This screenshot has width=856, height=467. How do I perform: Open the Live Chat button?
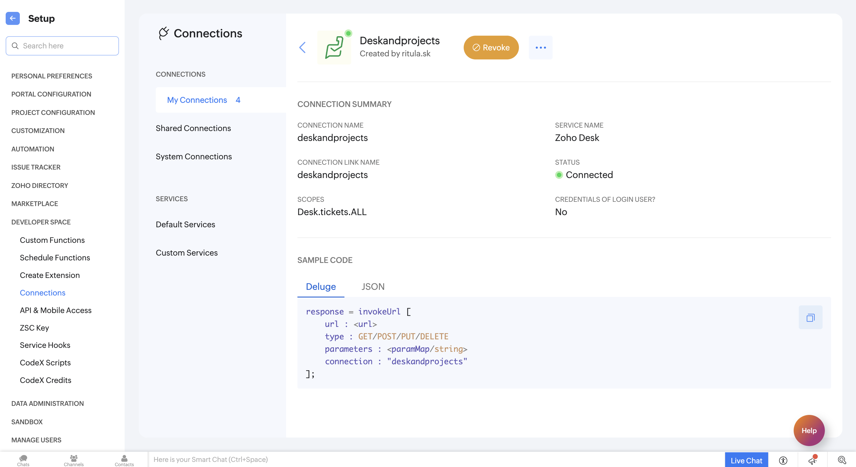(x=746, y=460)
